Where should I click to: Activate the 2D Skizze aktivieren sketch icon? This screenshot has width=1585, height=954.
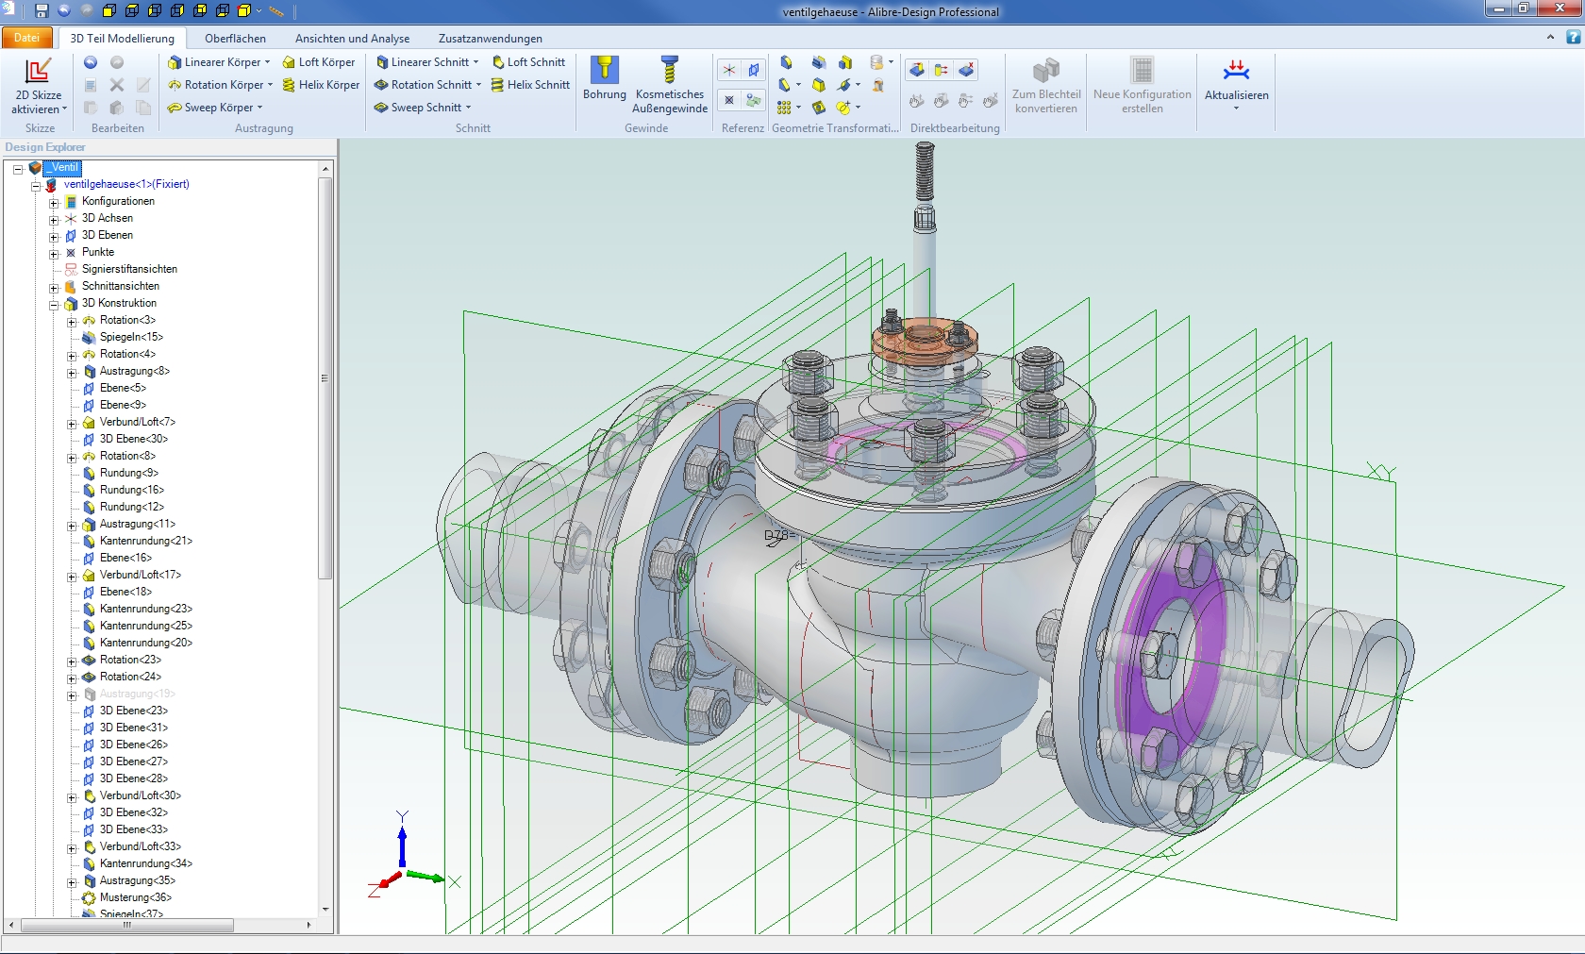[x=39, y=72]
